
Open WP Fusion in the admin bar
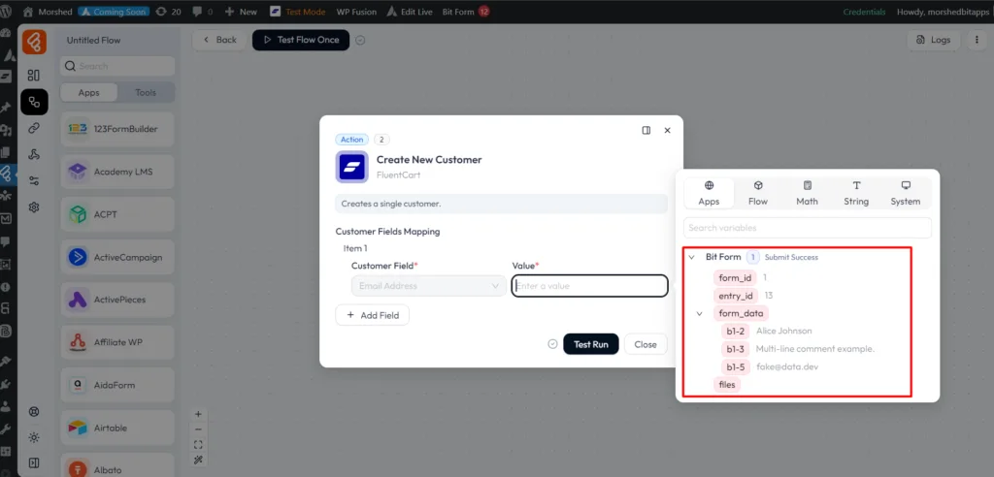point(356,12)
